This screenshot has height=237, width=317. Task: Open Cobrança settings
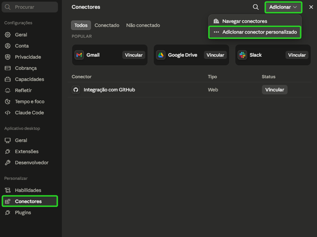[x=30, y=68]
